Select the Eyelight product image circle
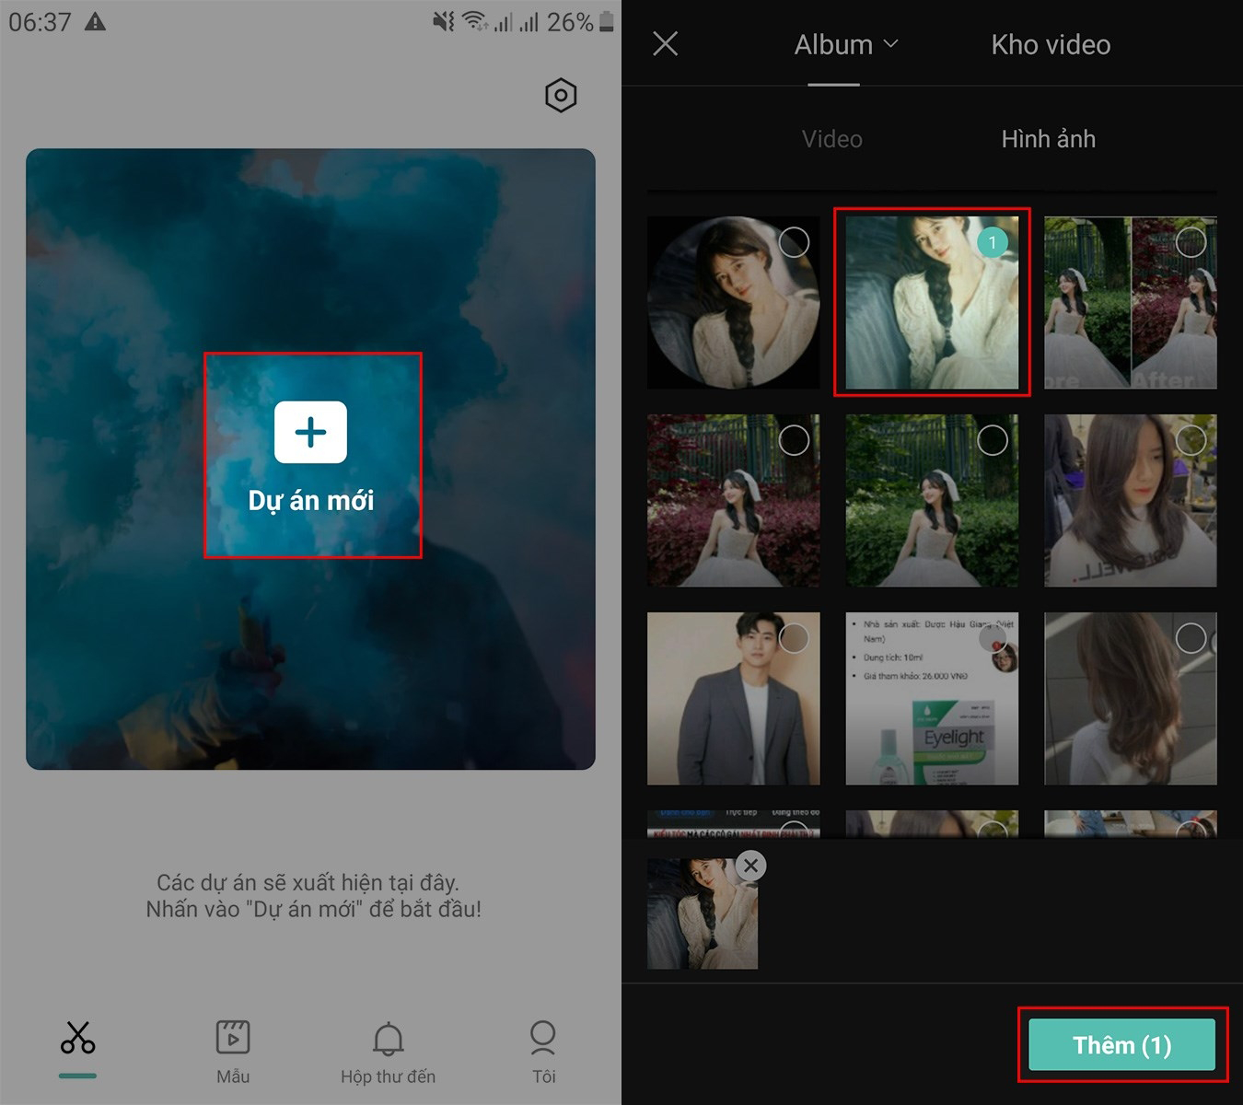This screenshot has width=1243, height=1105. [x=992, y=638]
